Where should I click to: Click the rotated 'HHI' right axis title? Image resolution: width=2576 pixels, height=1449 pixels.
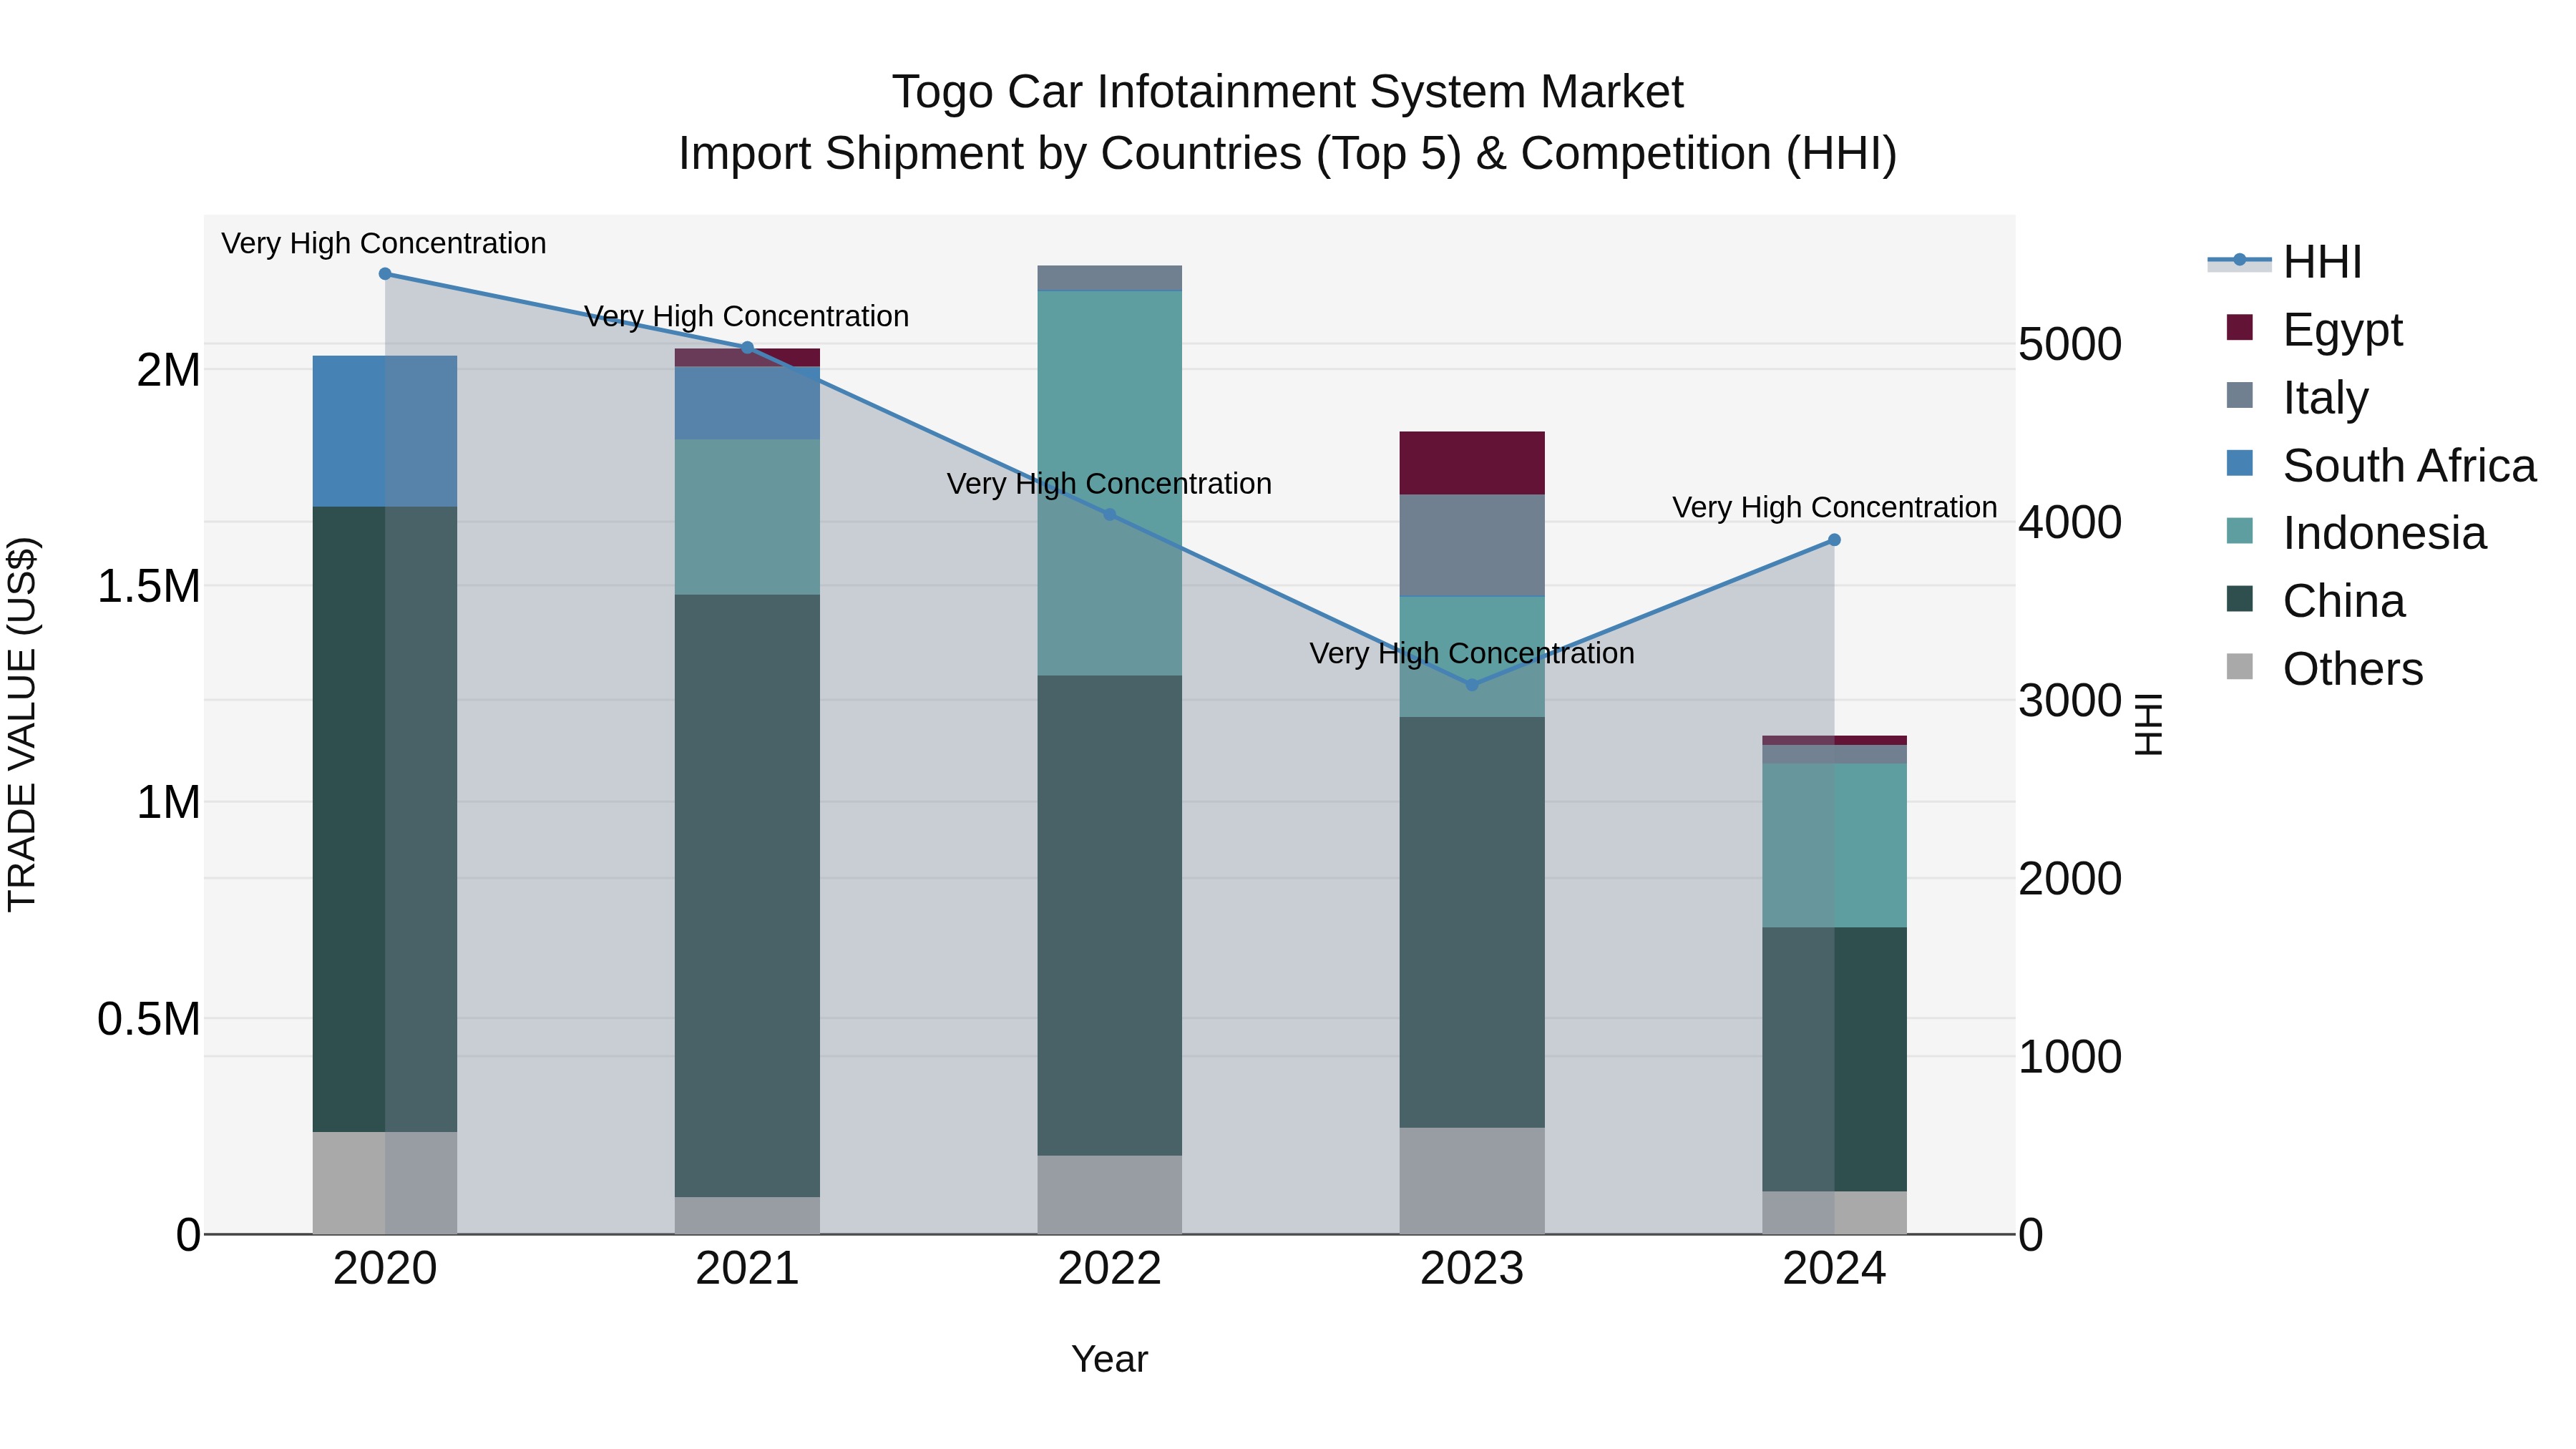(2148, 724)
